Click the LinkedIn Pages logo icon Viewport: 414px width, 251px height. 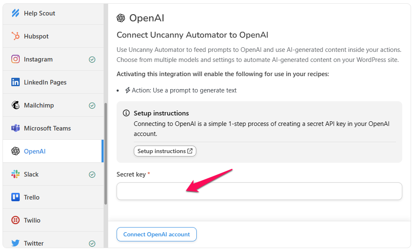16,82
